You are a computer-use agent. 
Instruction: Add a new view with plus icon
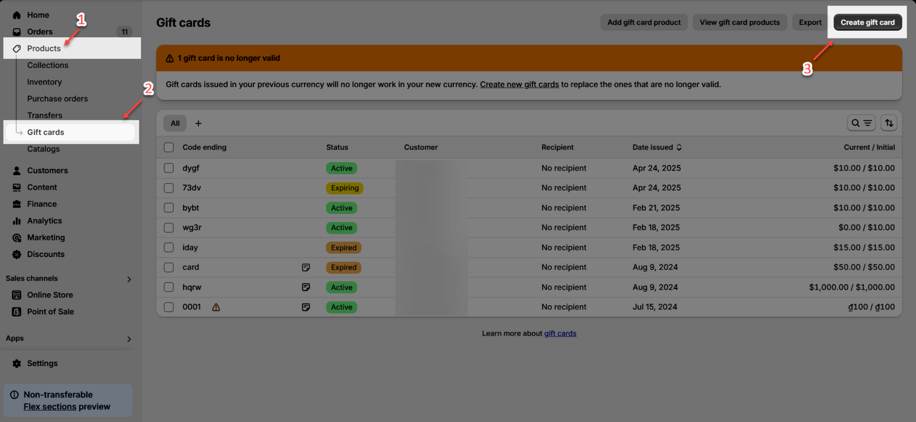[x=198, y=124]
